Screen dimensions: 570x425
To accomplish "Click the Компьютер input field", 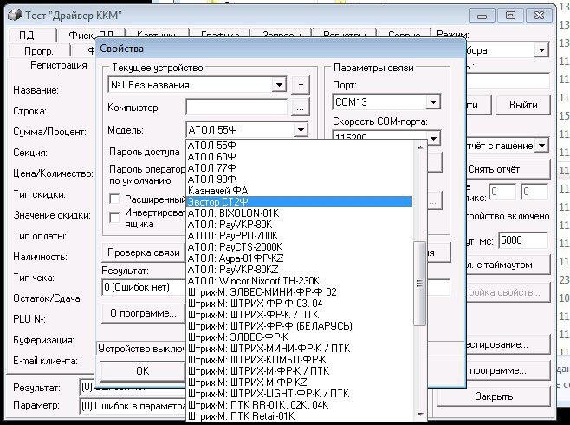I will (236, 108).
